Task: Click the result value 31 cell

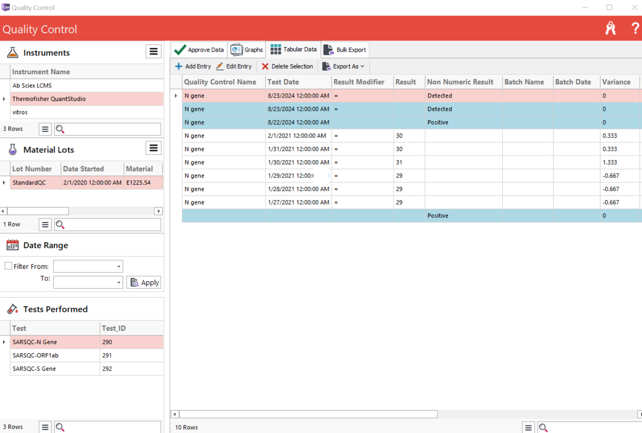Action: [x=409, y=162]
